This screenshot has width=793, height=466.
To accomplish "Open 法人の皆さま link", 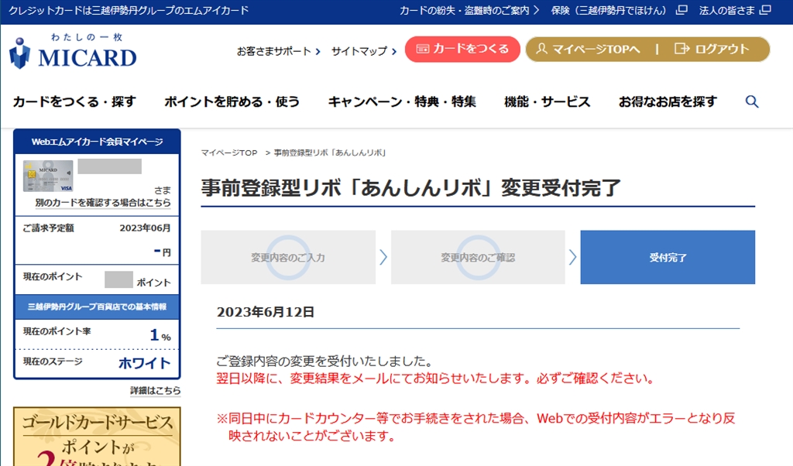I will coord(726,10).
